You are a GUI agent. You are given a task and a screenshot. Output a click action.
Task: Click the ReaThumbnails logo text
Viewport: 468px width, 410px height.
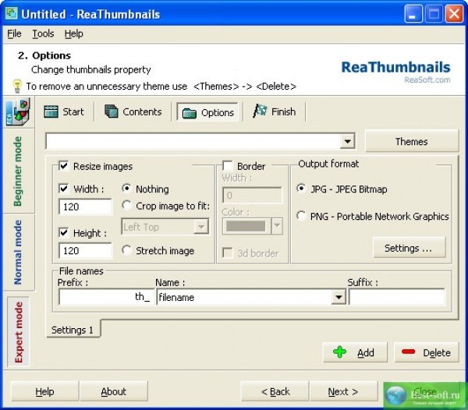395,67
